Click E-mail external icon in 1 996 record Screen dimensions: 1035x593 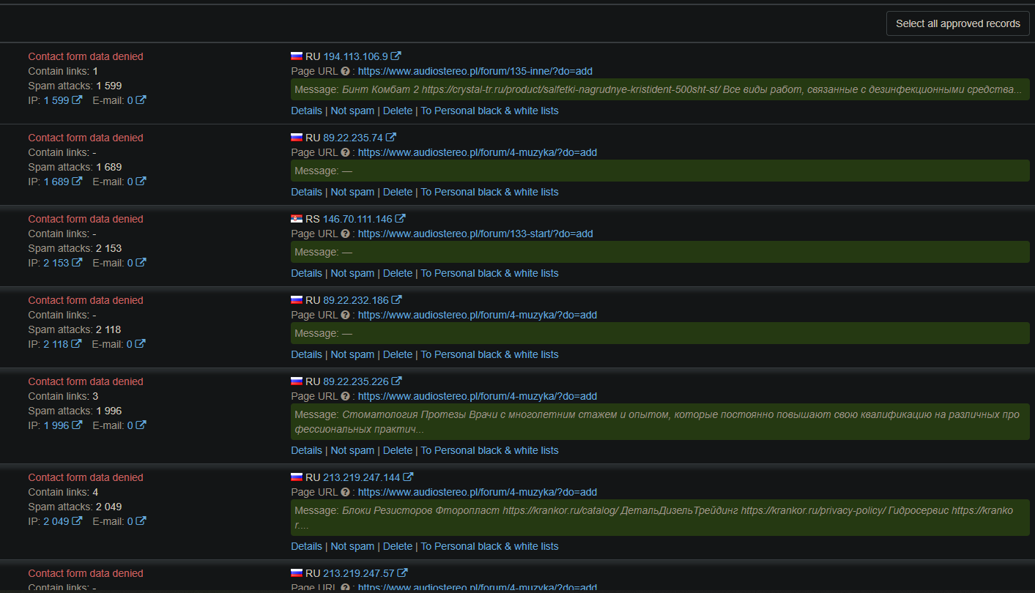141,425
